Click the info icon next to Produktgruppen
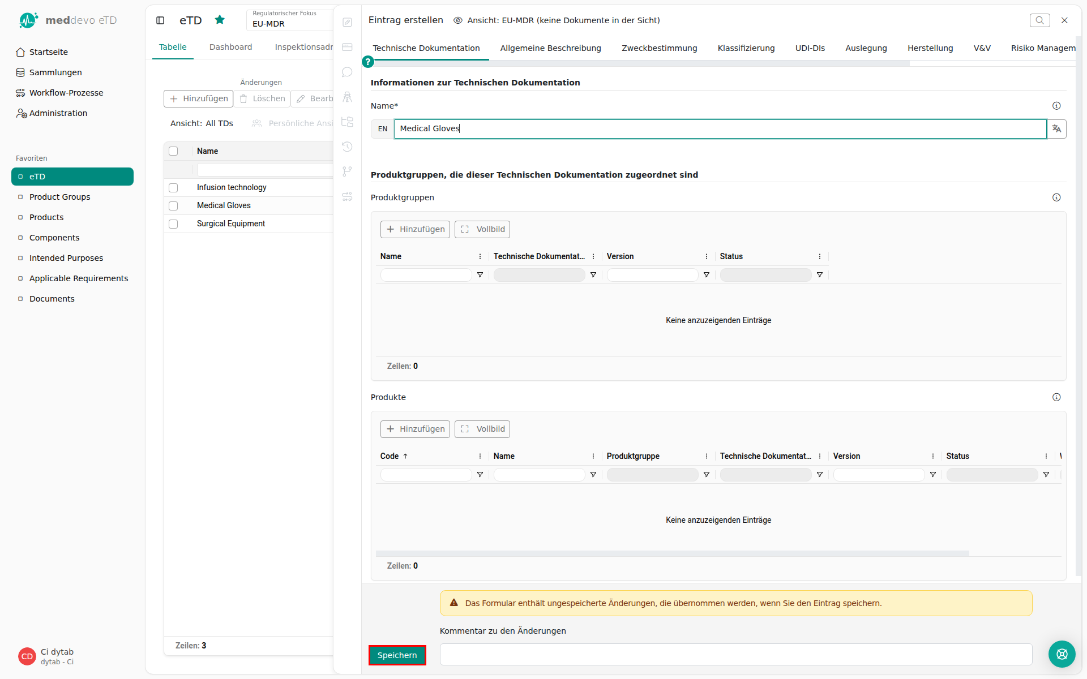 tap(1056, 197)
